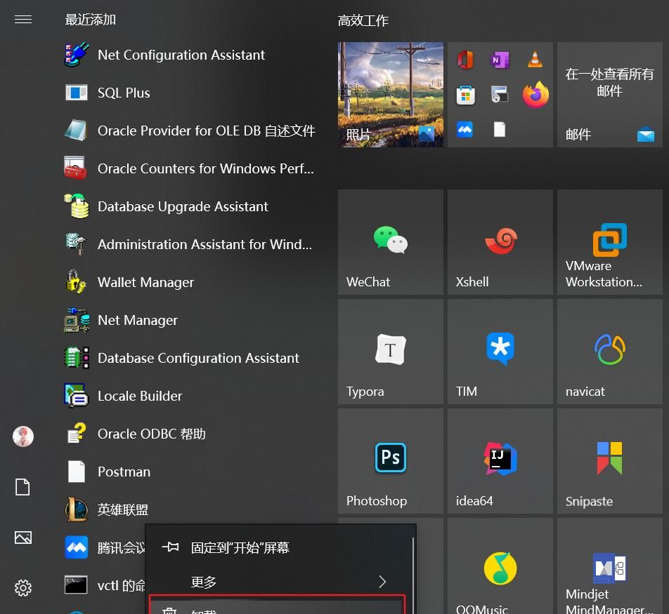669x614 pixels.
Task: Launch WeChat from its Start tile
Action: pyautogui.click(x=390, y=242)
